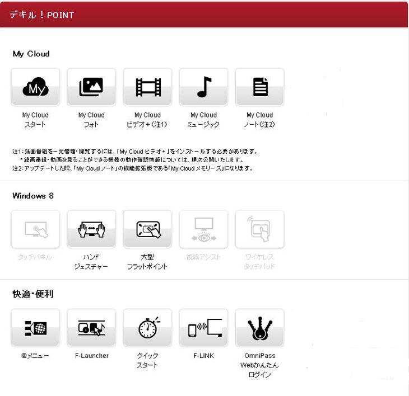
Task: Click the 注1 footnote line
Action: (135, 151)
